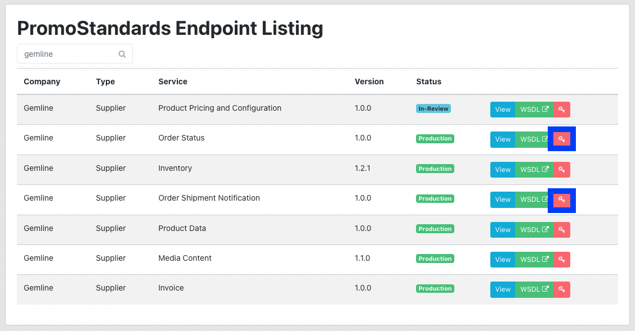Screen dimensions: 635x331
Task: Click version 1.1.0 in the Media Content row
Action: (x=363, y=259)
